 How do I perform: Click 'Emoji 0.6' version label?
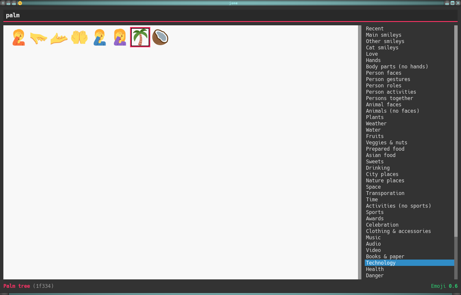coord(444,286)
